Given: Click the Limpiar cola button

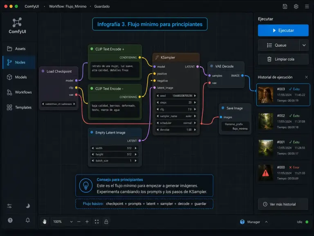Looking at the screenshot, I should coord(283,59).
